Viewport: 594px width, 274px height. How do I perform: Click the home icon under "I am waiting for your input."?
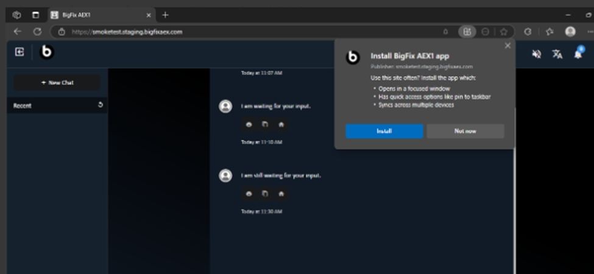coord(281,124)
